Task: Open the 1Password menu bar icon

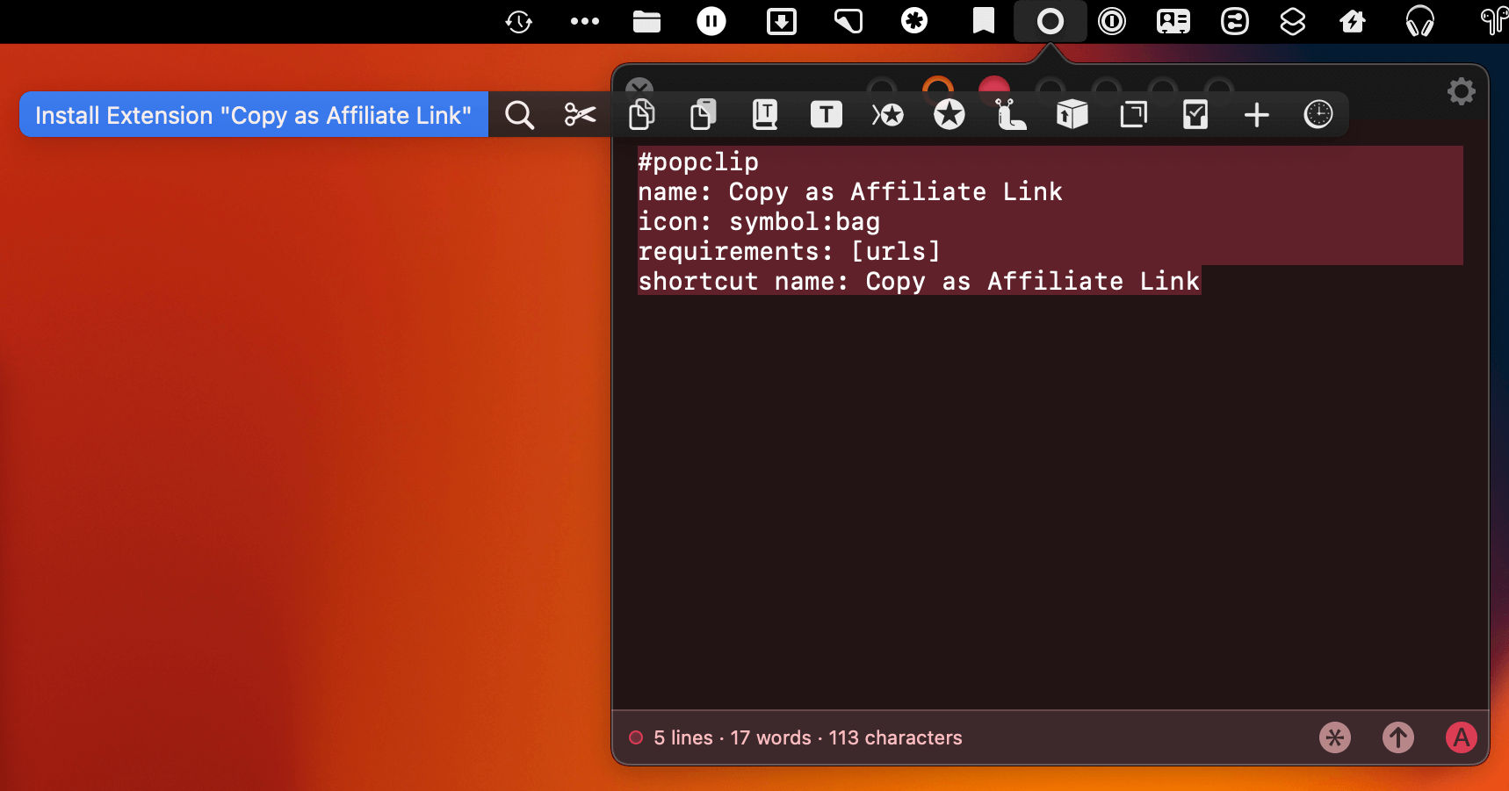Action: 1112,21
